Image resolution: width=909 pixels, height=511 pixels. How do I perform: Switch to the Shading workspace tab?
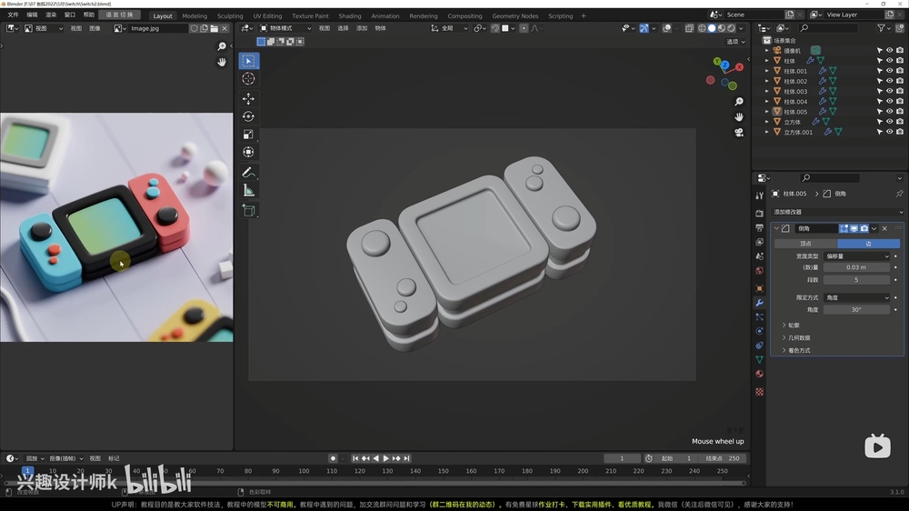(x=350, y=15)
